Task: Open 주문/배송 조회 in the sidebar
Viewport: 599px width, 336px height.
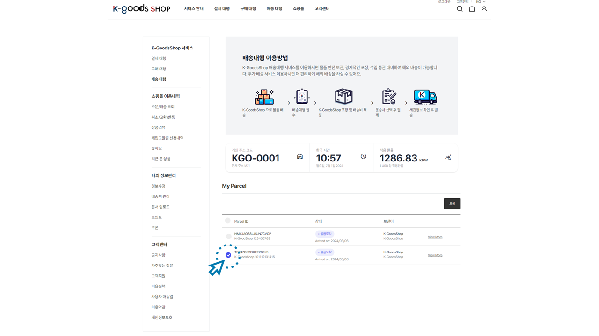Action: point(163,107)
